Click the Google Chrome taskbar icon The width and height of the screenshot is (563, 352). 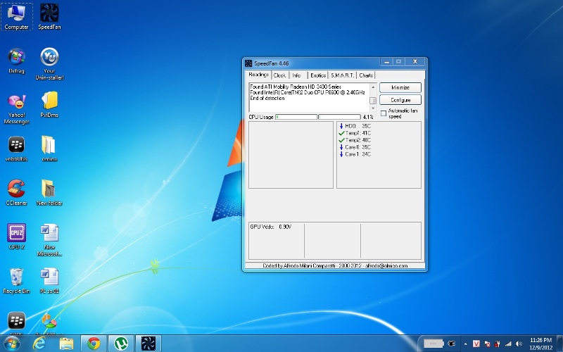[x=94, y=343]
